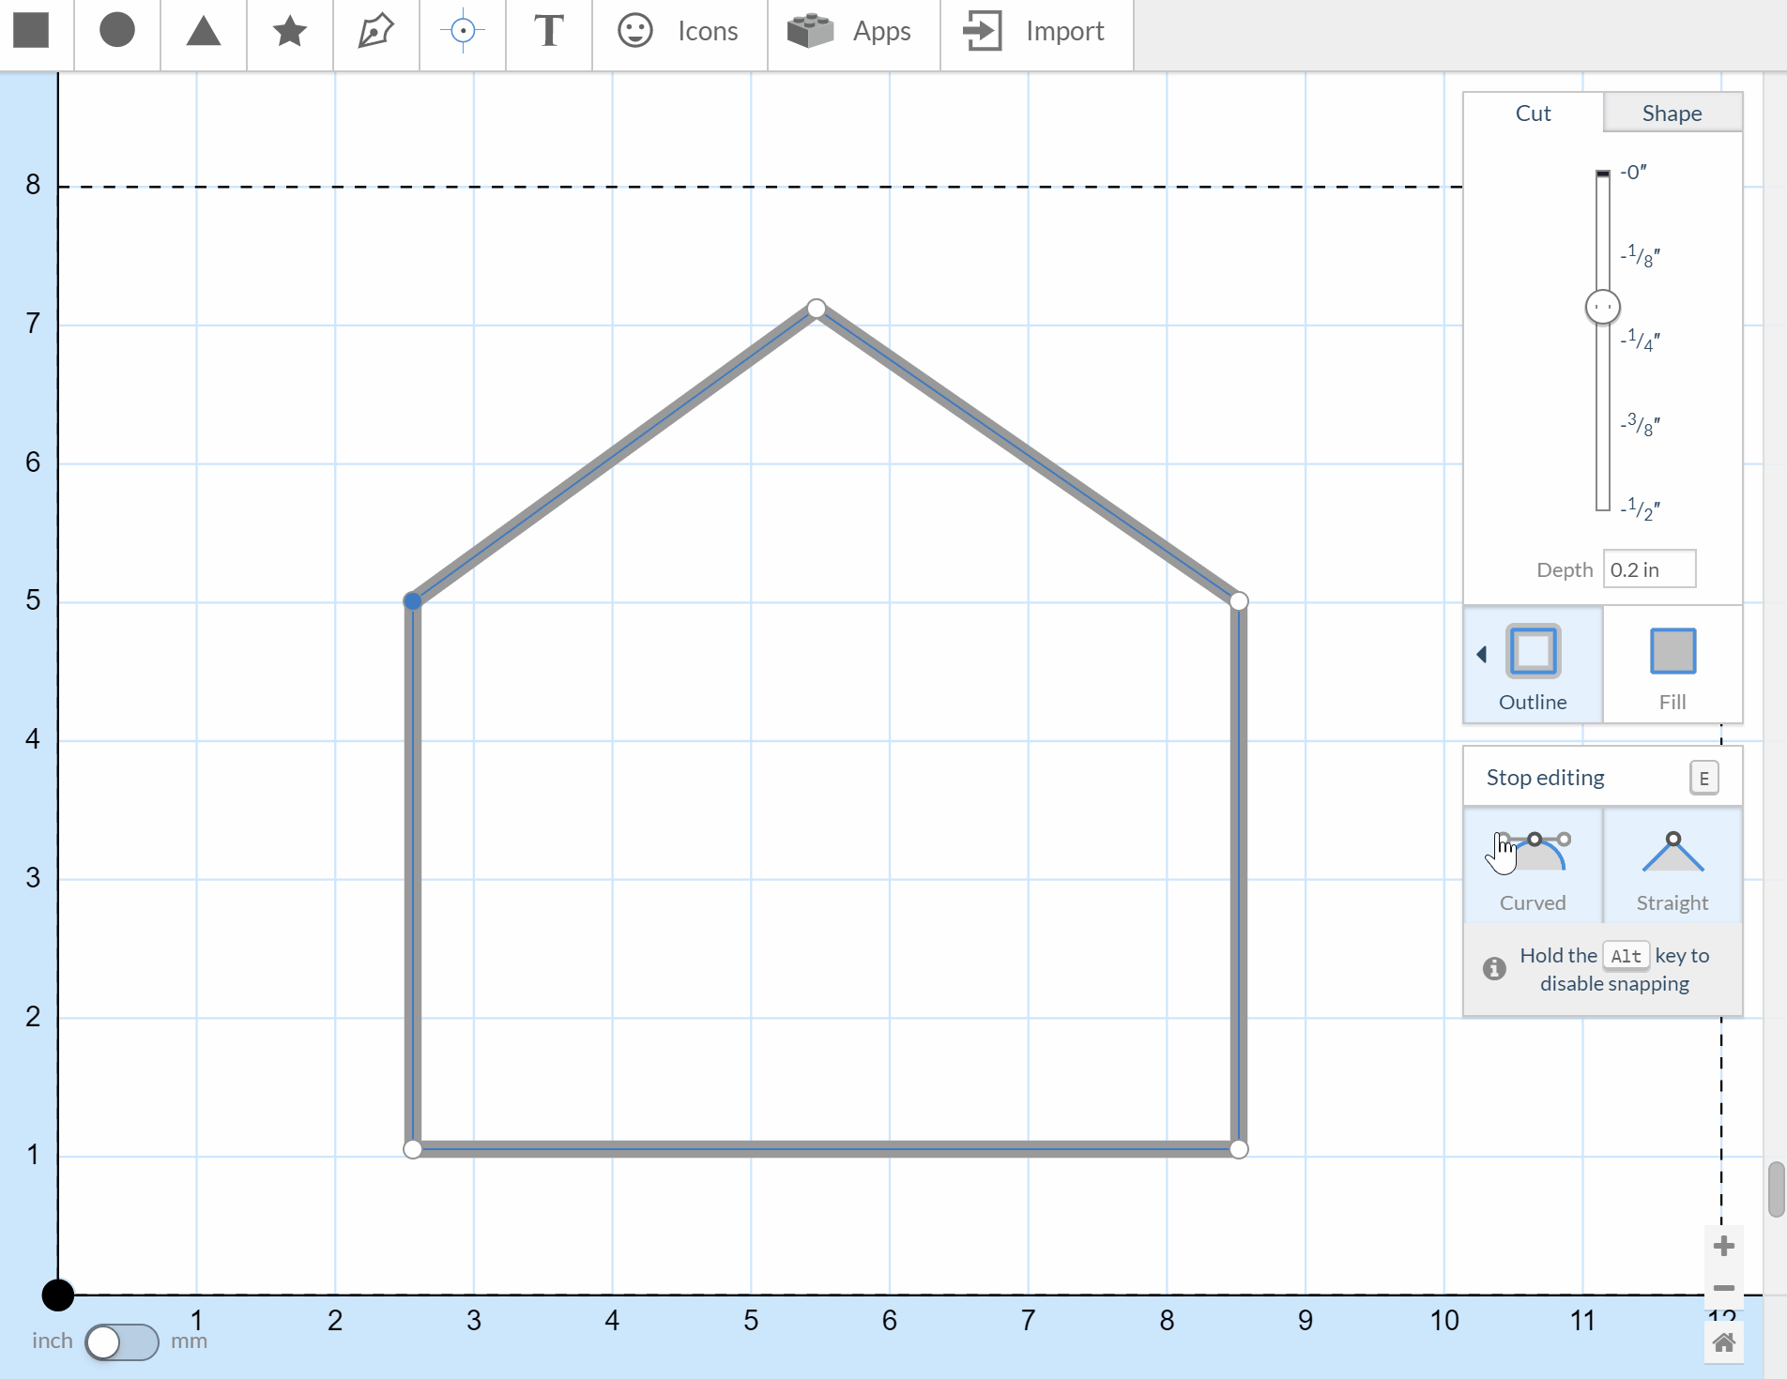This screenshot has width=1787, height=1379.
Task: Expand outline options with left arrow
Action: (1481, 654)
